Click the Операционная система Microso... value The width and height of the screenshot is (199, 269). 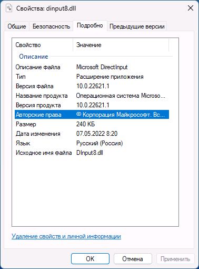[x=121, y=96]
